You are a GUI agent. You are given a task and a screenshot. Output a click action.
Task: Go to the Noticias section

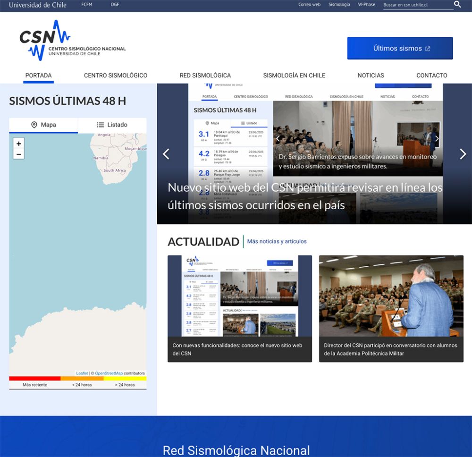coord(371,76)
